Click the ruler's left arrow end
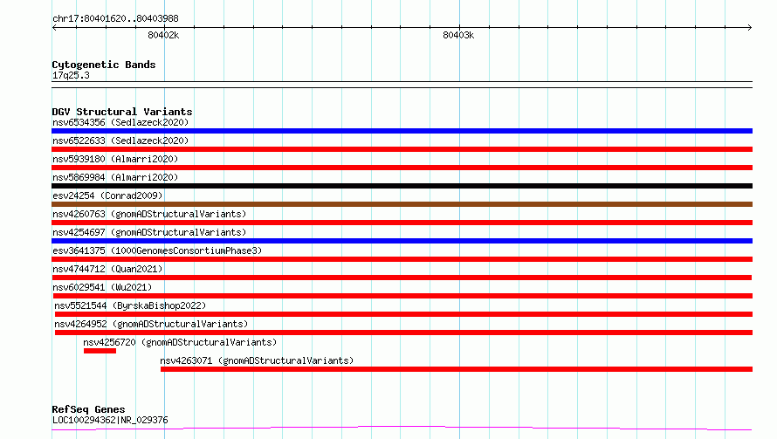Screen dimensions: 777x439 coord(54,27)
